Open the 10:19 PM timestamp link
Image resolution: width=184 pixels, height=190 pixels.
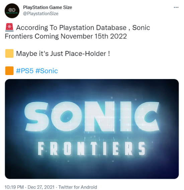point(14,187)
